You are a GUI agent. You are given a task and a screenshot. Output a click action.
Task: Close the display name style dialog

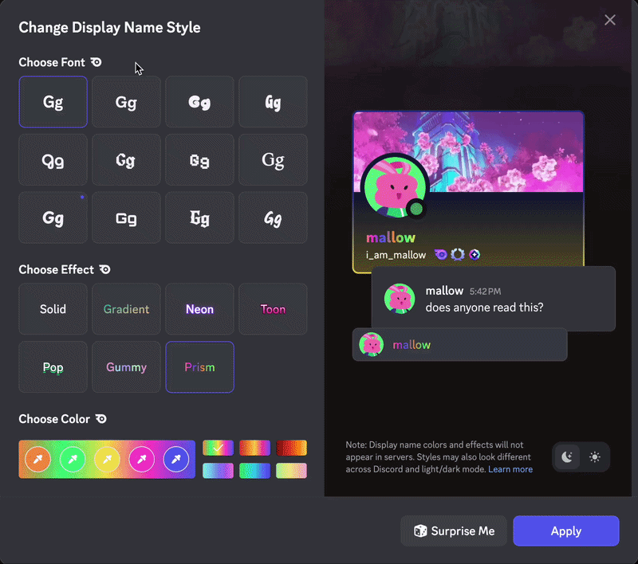609,20
